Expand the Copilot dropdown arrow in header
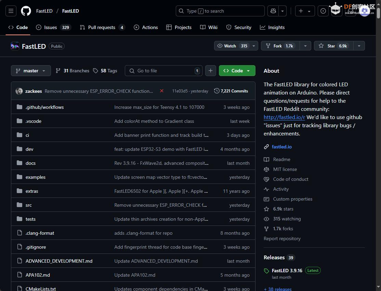The image size is (381, 291). point(283,11)
